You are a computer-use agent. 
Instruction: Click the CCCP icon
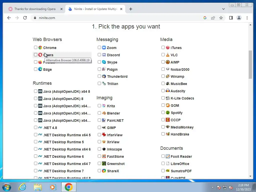pos(168,120)
